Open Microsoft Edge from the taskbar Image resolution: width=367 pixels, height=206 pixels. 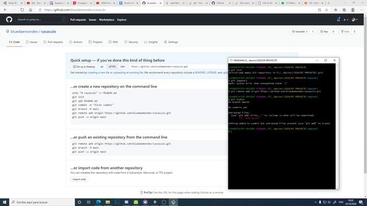[98, 202]
